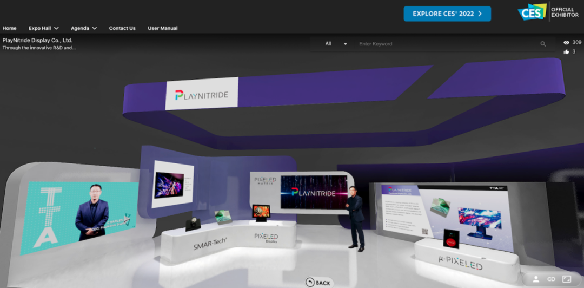This screenshot has width=584, height=288.
Task: Toggle fullscreen view icon
Action: coord(567,279)
